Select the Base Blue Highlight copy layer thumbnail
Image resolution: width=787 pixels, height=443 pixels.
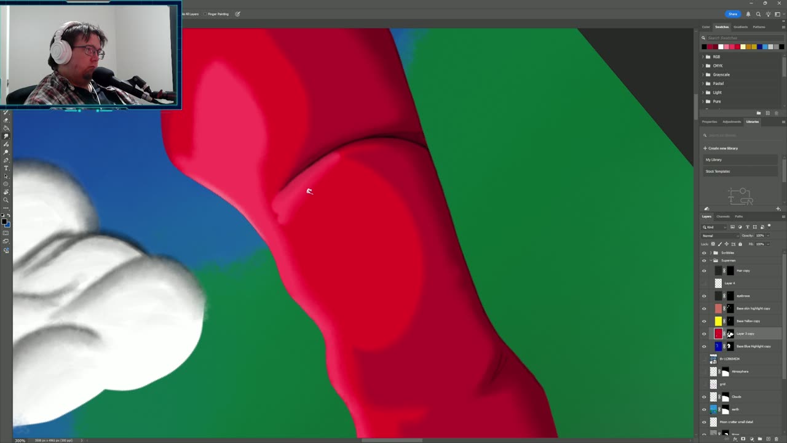click(x=718, y=346)
